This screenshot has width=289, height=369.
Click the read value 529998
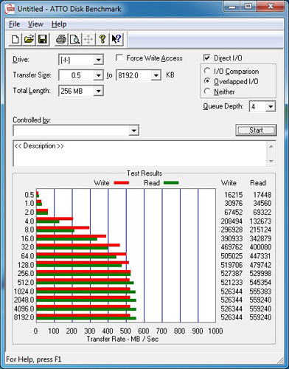tap(260, 274)
